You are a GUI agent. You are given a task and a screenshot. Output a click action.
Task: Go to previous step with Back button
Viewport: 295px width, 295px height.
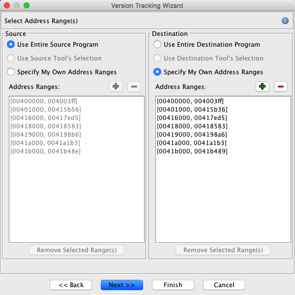pos(71,285)
